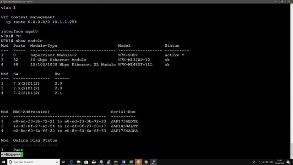This screenshot has width=293, height=165.
Task: Open the Microsoft Store taskbar icon
Action: [86, 162]
